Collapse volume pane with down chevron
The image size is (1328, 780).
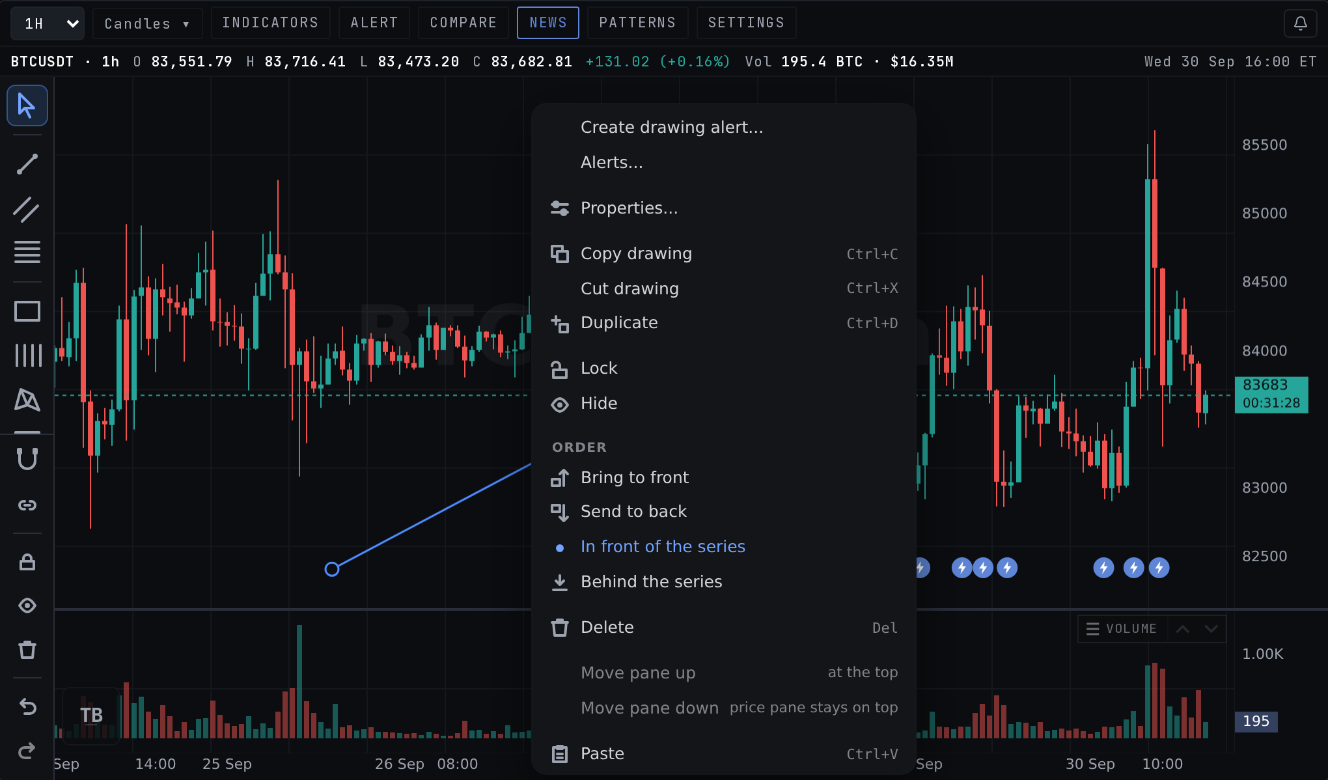click(1211, 629)
